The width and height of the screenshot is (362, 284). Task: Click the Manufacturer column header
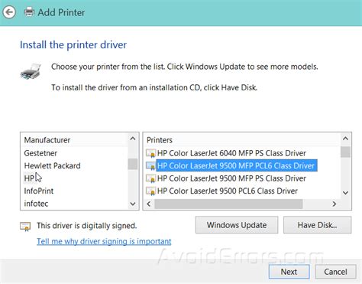(47, 140)
